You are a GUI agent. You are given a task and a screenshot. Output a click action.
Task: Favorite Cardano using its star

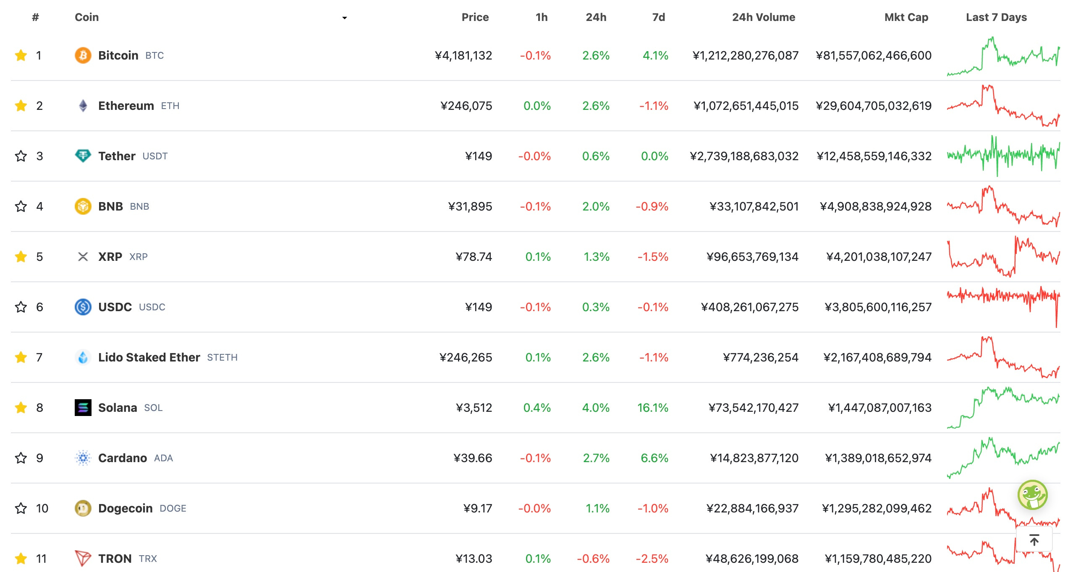[x=21, y=458]
